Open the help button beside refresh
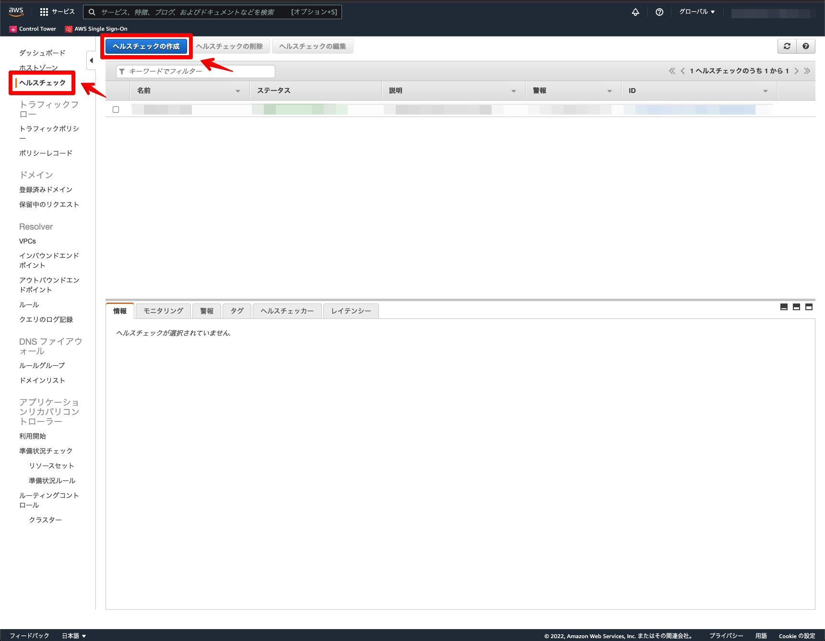825x641 pixels. 806,46
